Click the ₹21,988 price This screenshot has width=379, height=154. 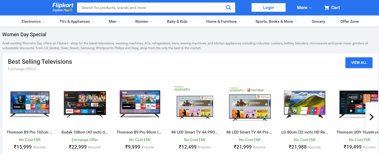(x=298, y=147)
